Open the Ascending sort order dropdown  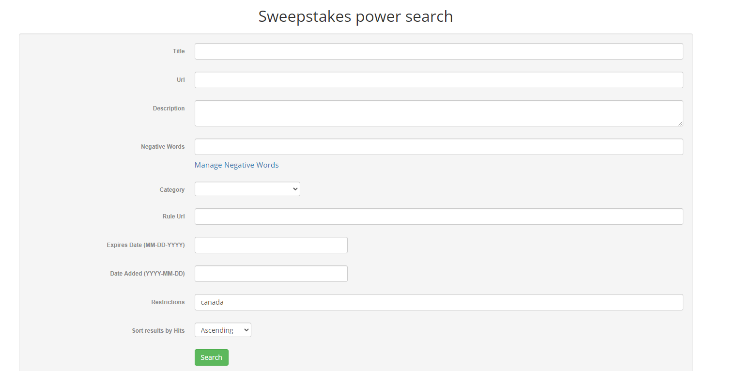tap(223, 330)
